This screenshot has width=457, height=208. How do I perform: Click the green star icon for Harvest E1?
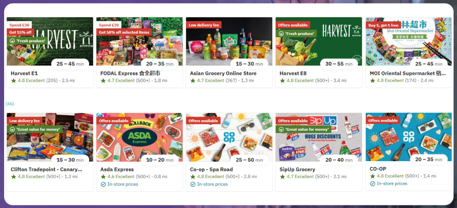click(14, 81)
